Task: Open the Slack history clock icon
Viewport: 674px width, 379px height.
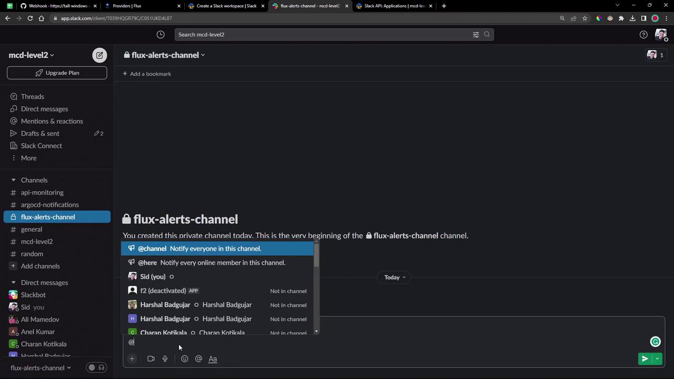Action: pos(161,35)
